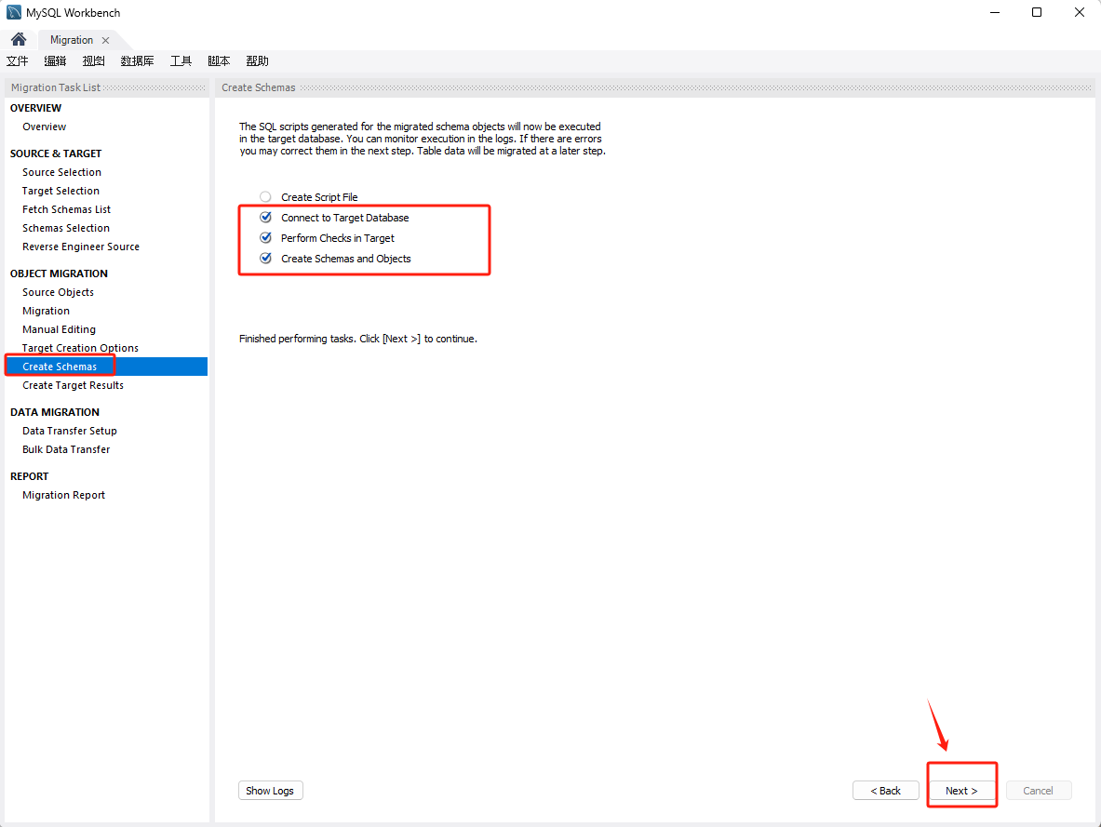Close the Migration tab
Screen dimensions: 1101x827
pos(106,40)
